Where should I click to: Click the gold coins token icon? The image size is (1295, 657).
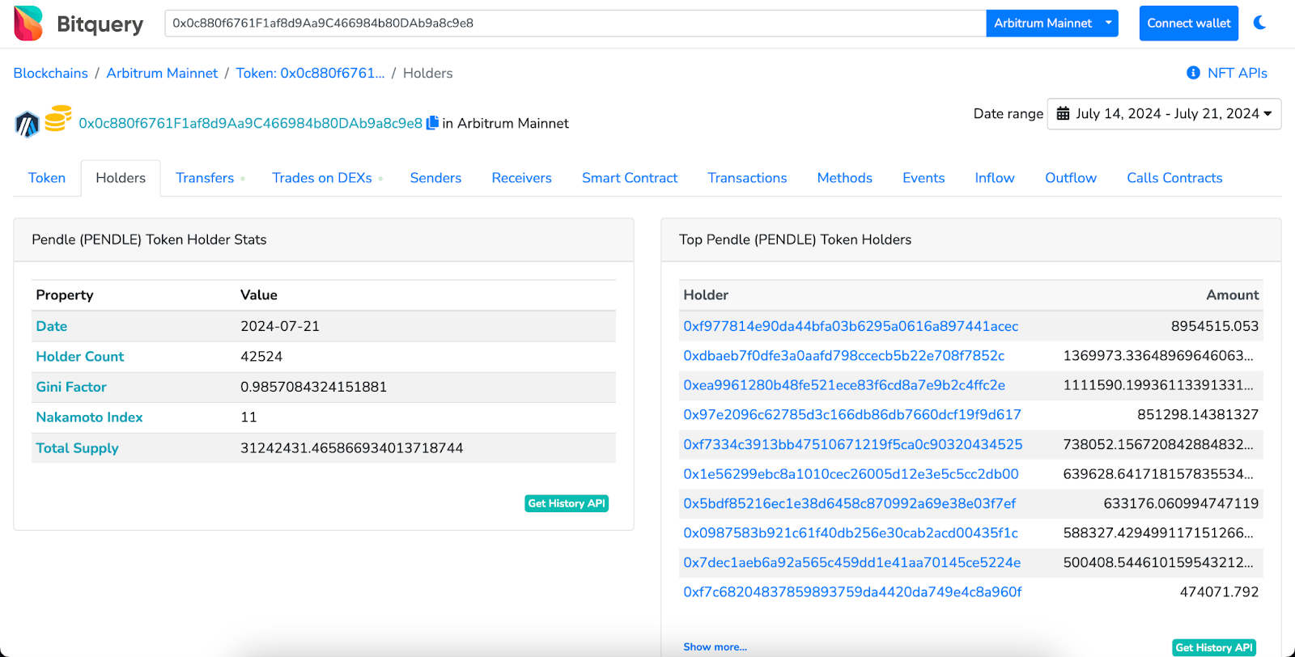(x=58, y=118)
